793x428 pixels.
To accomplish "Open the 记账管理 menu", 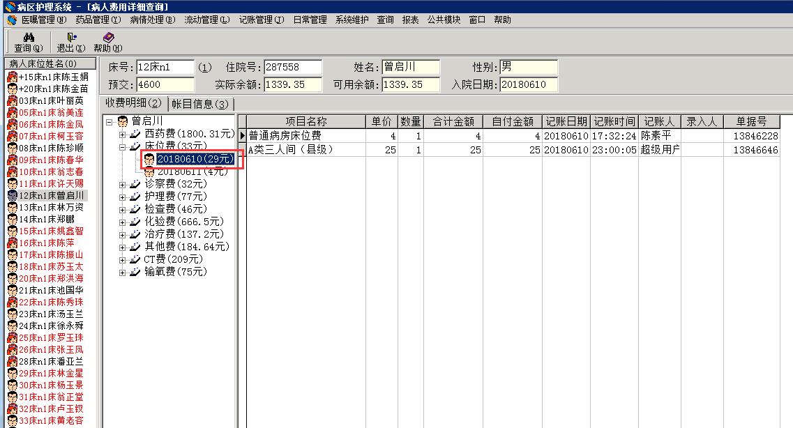I will click(262, 20).
